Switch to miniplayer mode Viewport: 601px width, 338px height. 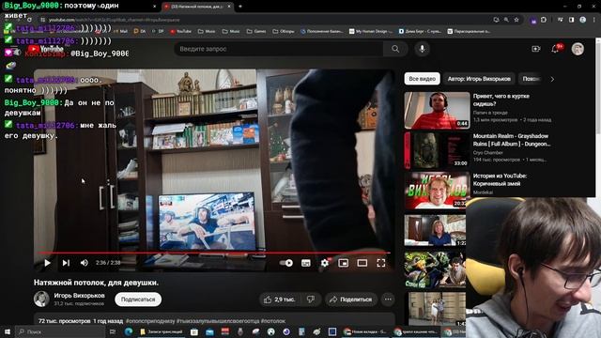[x=343, y=263]
